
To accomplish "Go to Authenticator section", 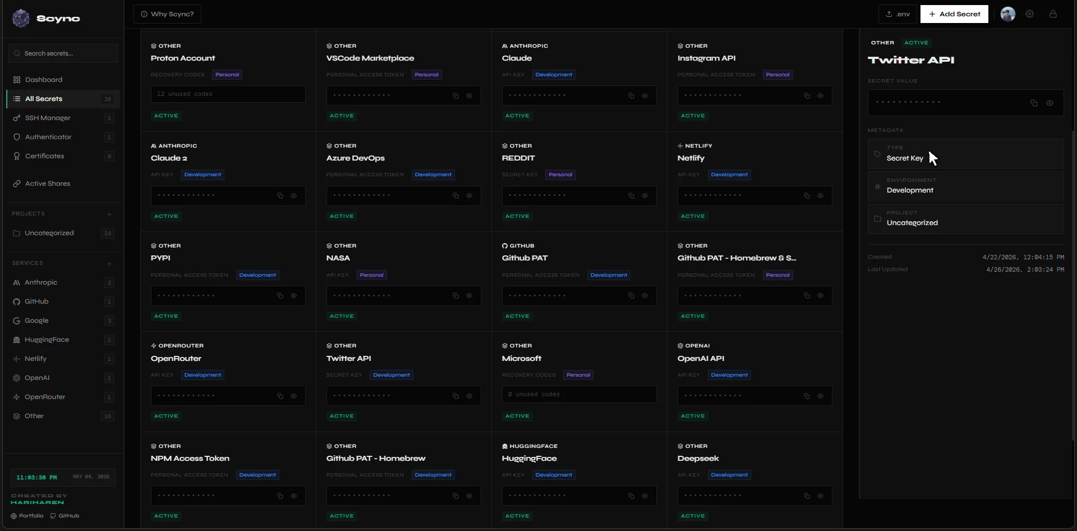I will 63,137.
